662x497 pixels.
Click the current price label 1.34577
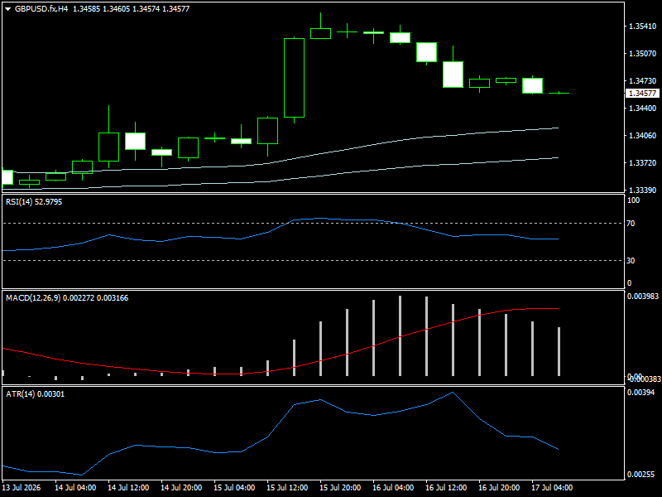click(642, 94)
